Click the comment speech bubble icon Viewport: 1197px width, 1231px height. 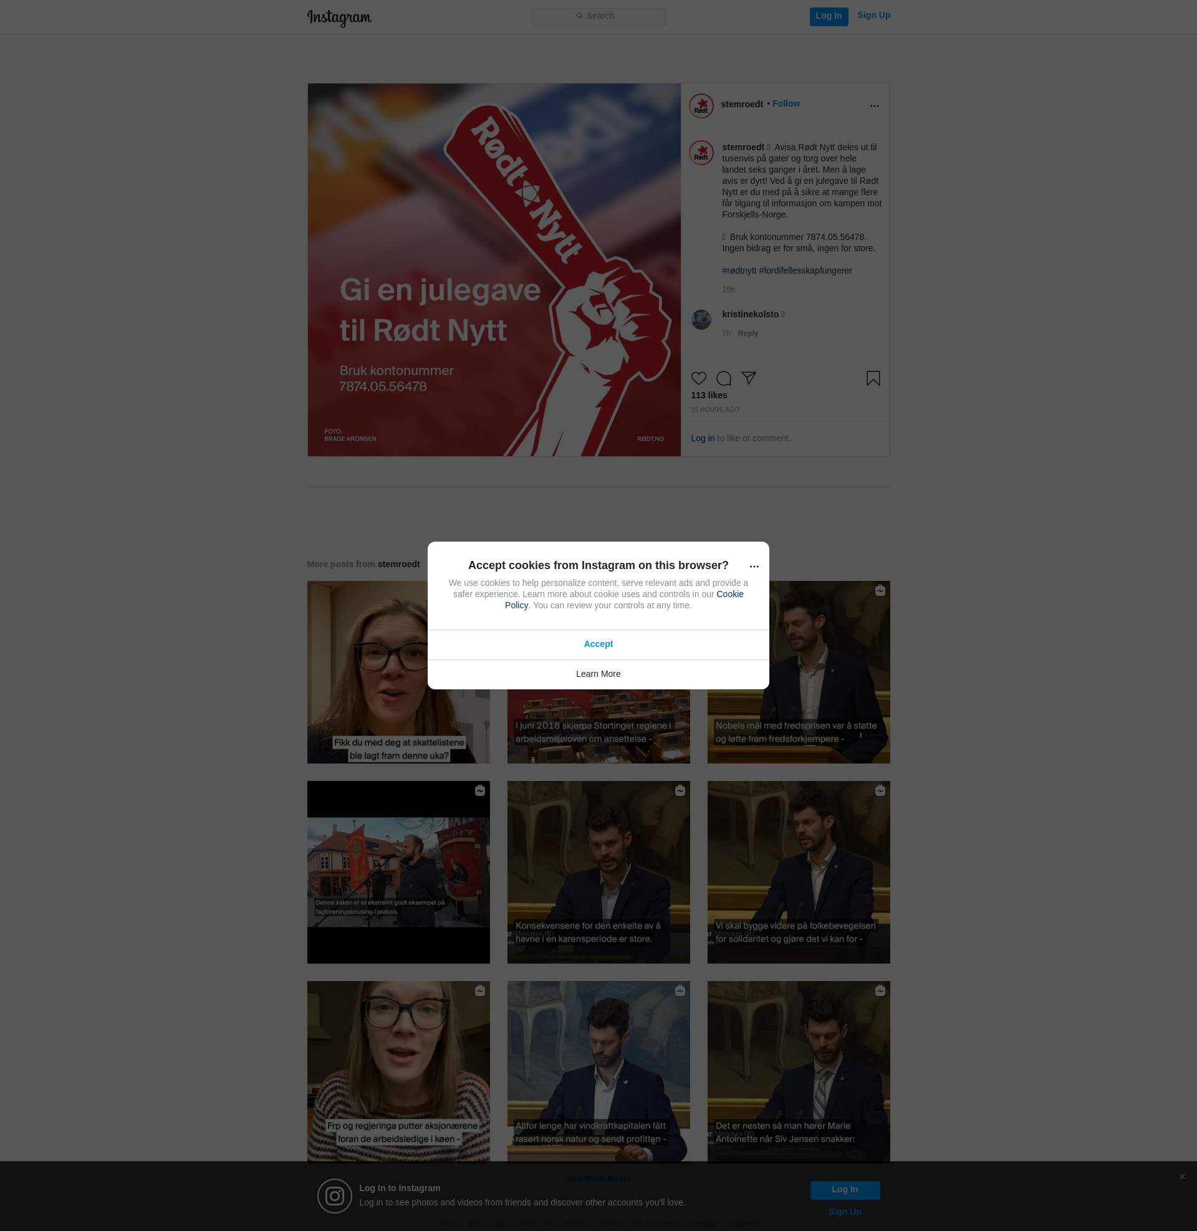[724, 378]
